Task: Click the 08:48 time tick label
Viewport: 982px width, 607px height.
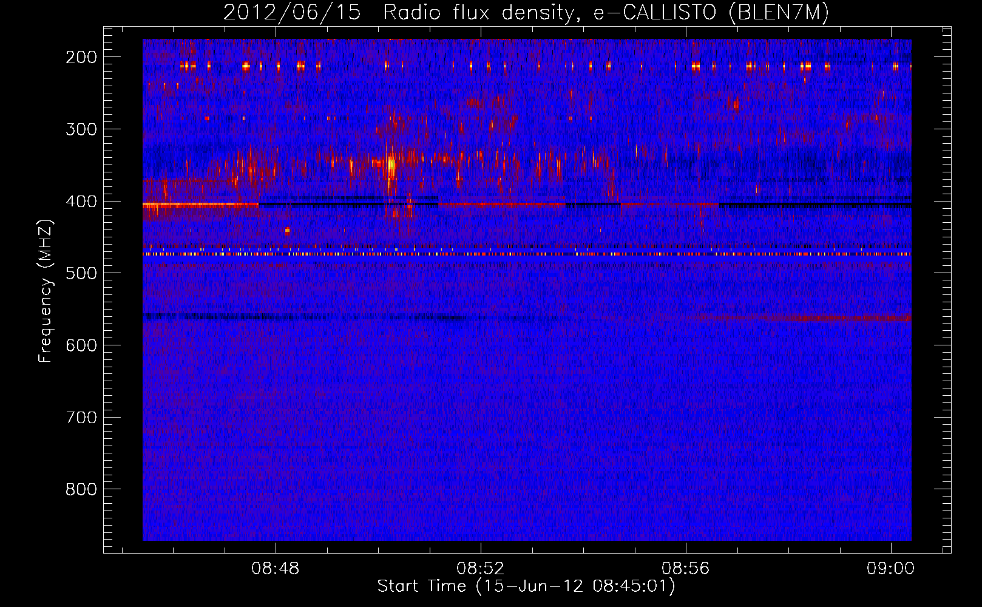Action: 276,569
